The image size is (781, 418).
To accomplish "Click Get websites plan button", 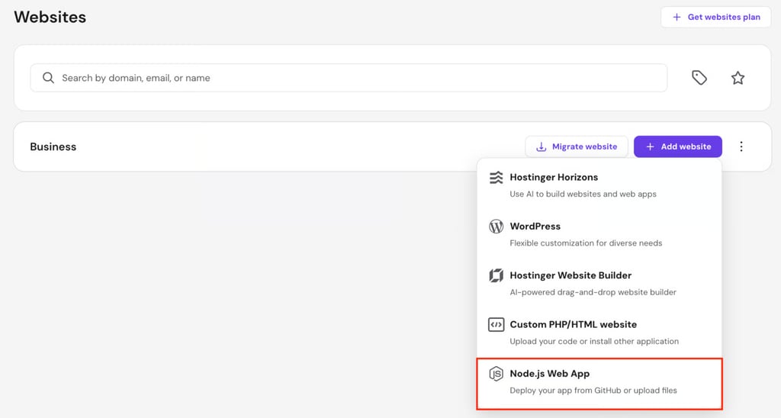I will (715, 17).
